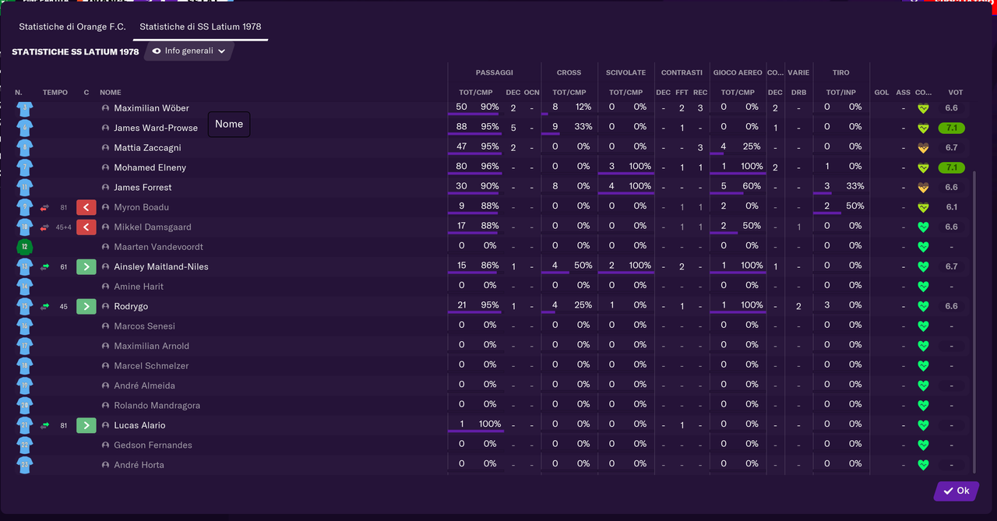Click 33% shot accuracy for James Forrest

click(855, 186)
